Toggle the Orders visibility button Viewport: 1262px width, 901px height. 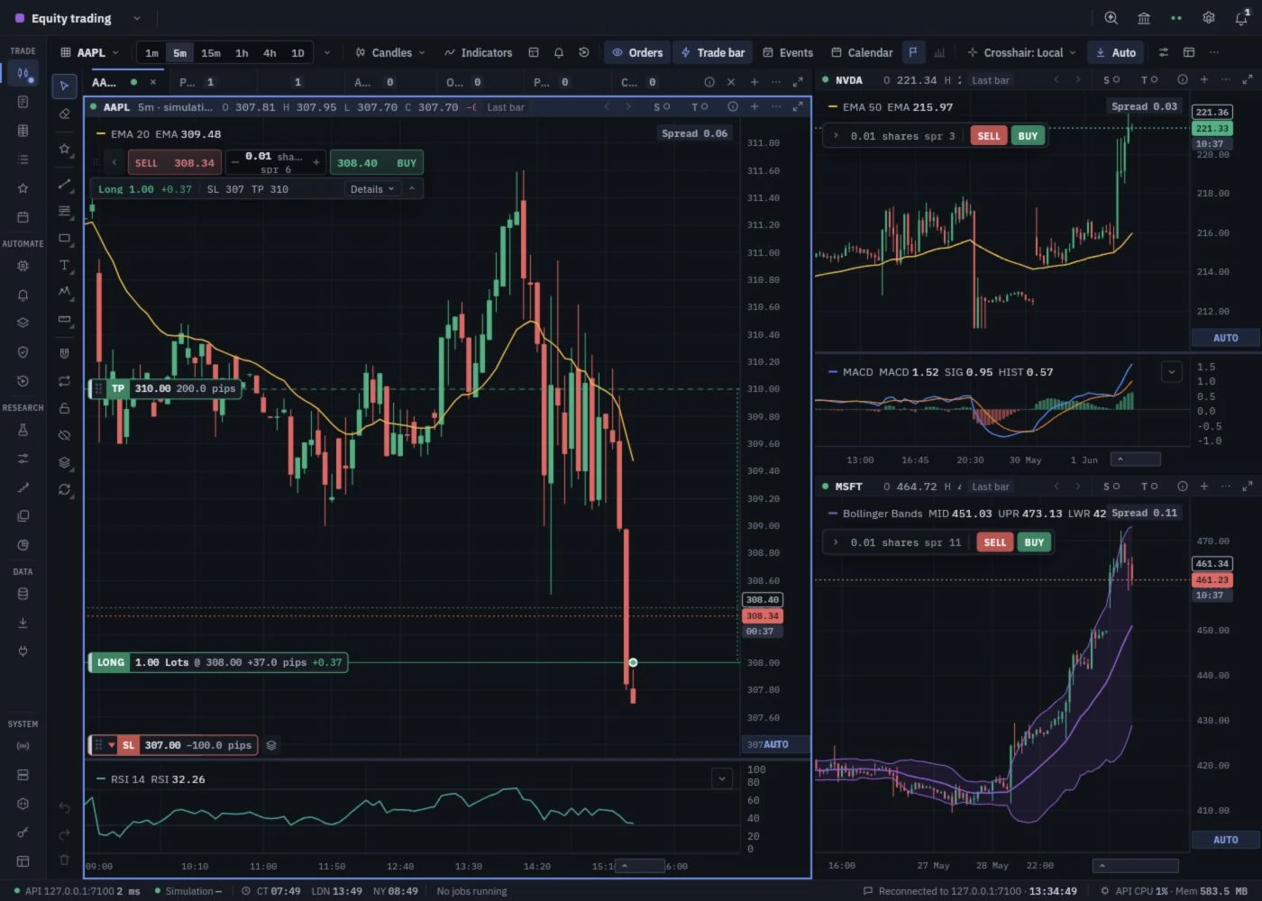click(x=637, y=53)
